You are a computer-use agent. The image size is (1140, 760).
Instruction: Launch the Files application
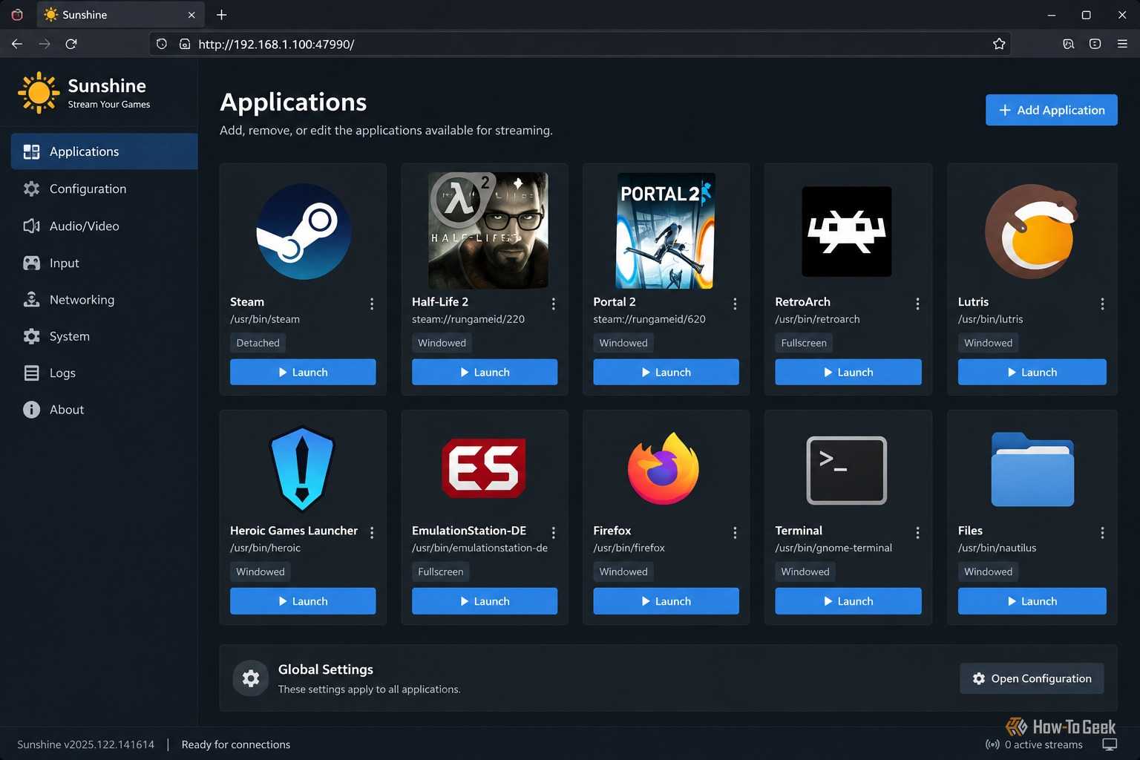pos(1032,601)
